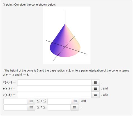
Task: Open equation editor for upper t bound
Action: pos(75,107)
